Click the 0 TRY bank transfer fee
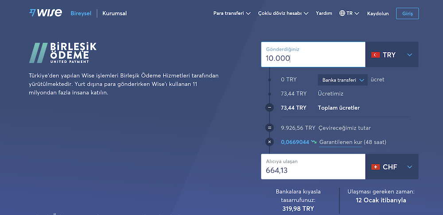The height and width of the screenshot is (215, 443). click(x=289, y=79)
